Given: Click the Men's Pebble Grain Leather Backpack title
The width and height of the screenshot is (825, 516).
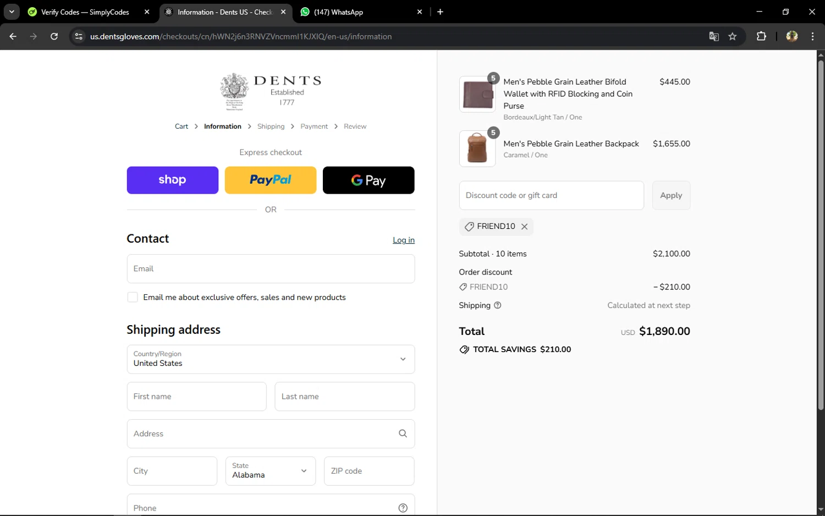Looking at the screenshot, I should [571, 144].
